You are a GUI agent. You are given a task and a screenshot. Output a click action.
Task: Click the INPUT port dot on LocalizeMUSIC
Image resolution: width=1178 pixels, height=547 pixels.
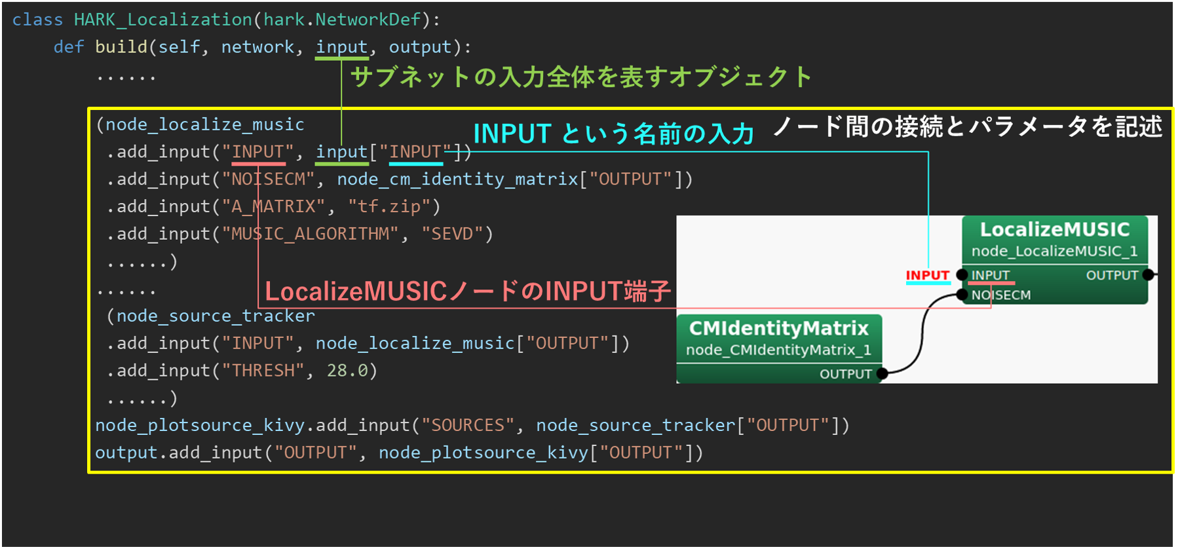click(x=962, y=275)
